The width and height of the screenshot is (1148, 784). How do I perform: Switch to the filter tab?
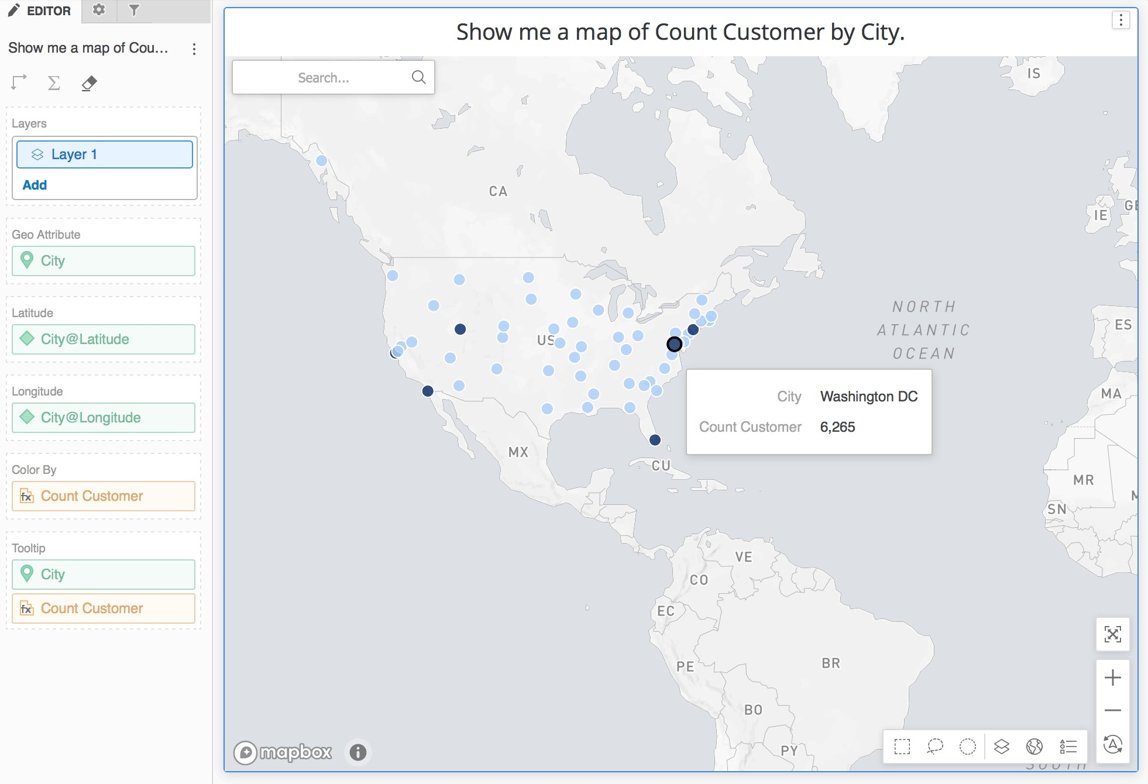point(134,10)
